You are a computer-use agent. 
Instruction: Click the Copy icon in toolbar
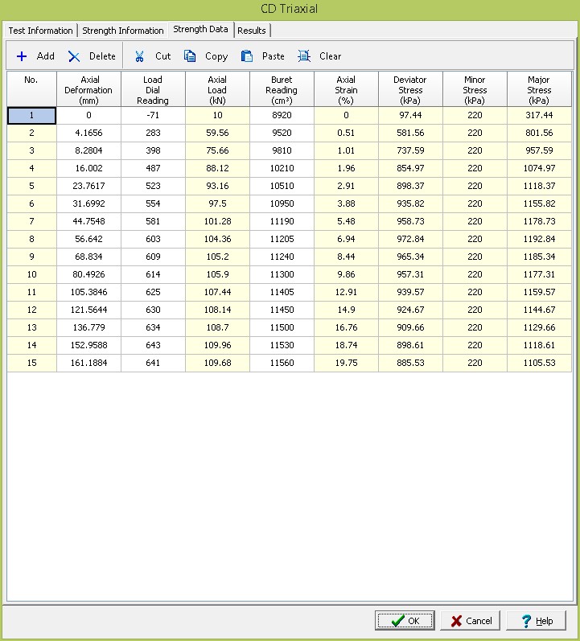coord(190,56)
